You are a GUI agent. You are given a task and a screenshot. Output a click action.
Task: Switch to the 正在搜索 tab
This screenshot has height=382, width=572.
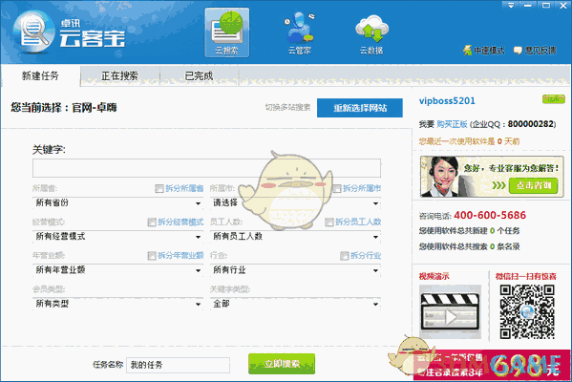coord(119,75)
